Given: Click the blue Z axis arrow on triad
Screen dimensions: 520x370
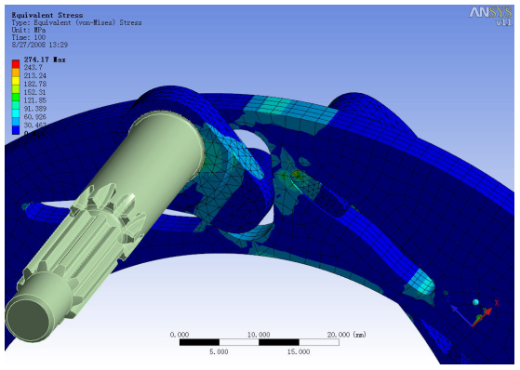Looking at the screenshot, I should point(461,316).
